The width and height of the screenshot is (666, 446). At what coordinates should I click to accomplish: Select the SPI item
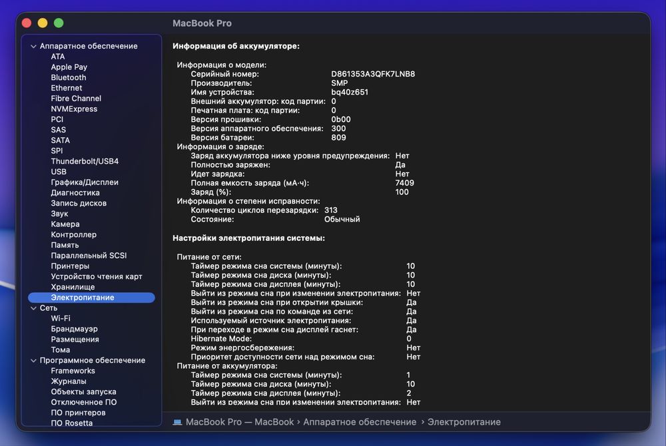[57, 150]
